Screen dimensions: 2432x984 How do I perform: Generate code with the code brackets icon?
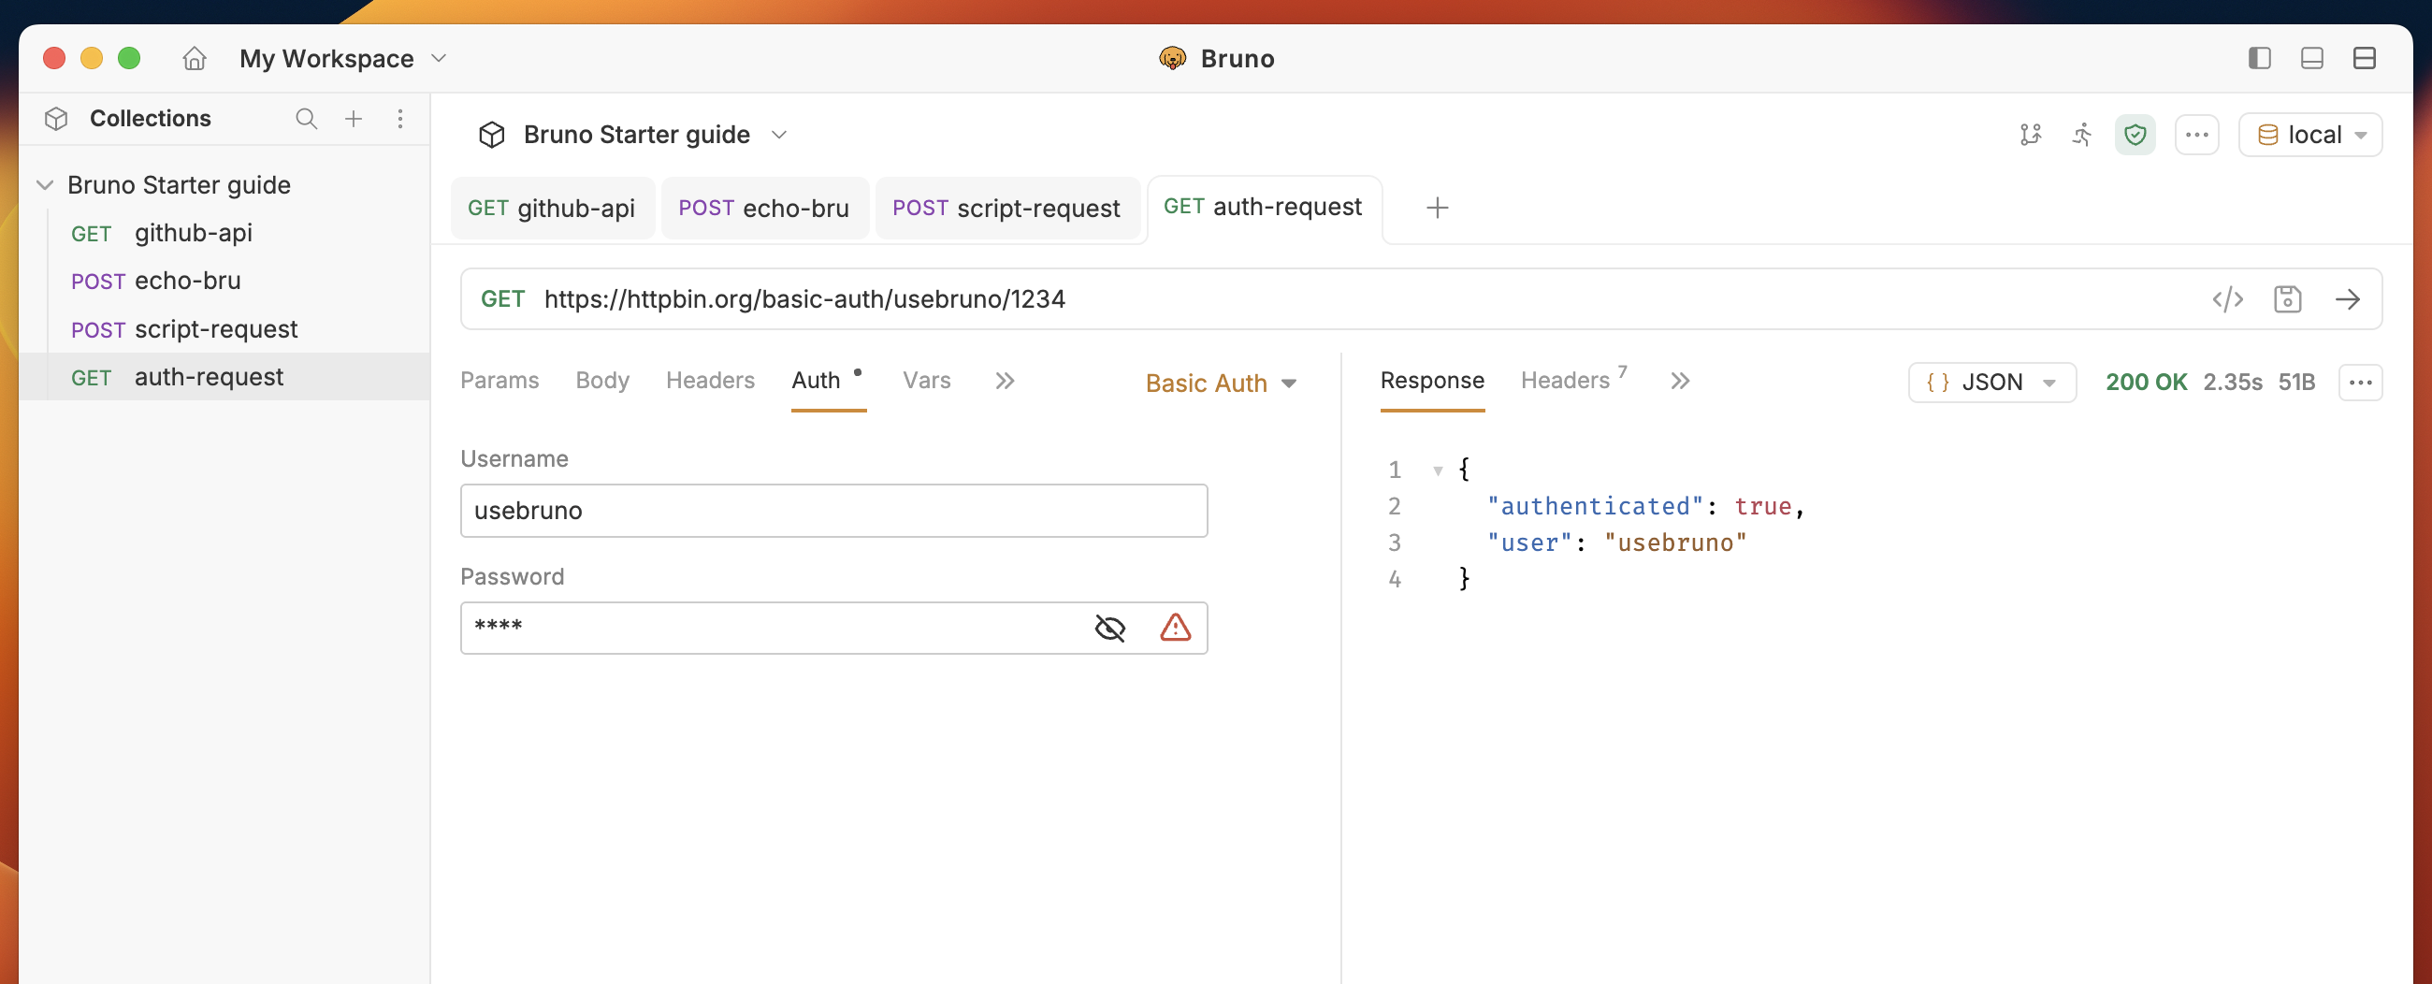click(2227, 299)
